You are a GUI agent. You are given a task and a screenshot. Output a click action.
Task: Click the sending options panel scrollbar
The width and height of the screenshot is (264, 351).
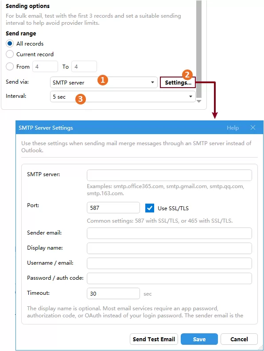point(199,49)
